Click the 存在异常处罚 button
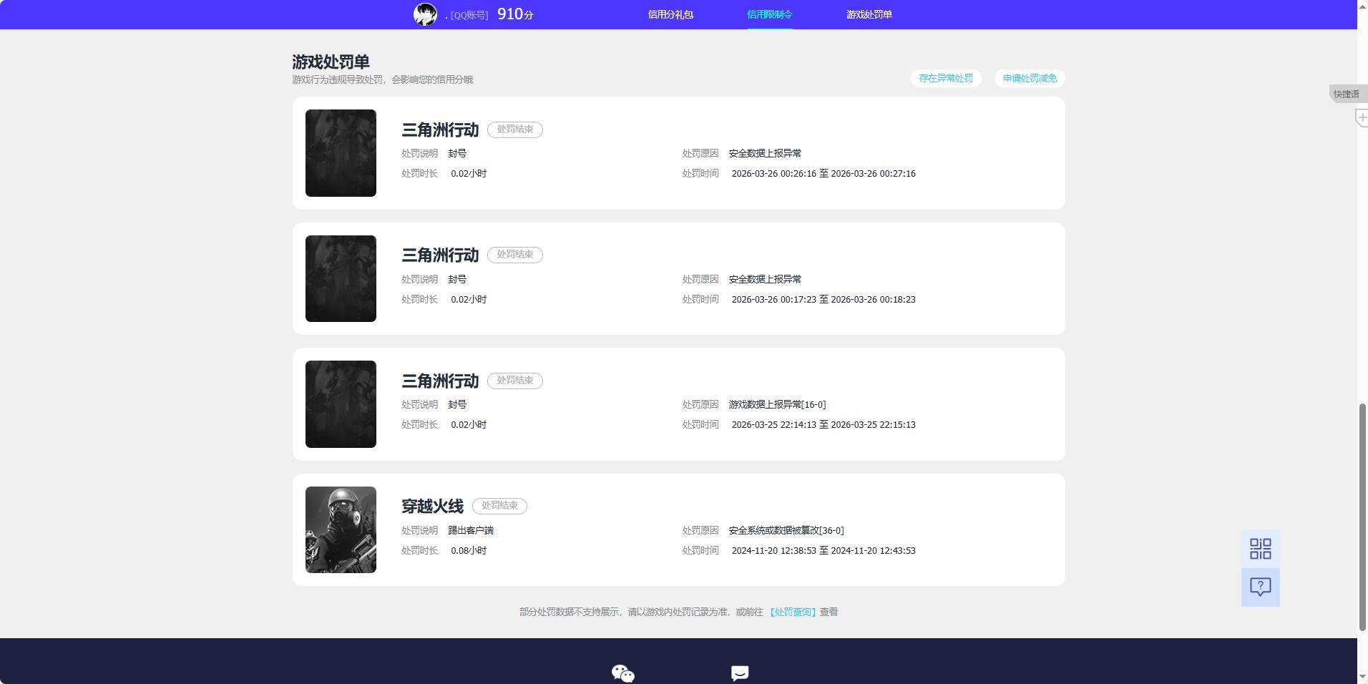 pos(946,78)
